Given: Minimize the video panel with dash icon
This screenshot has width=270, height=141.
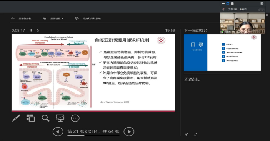Looking at the screenshot, I should click(x=223, y=3).
